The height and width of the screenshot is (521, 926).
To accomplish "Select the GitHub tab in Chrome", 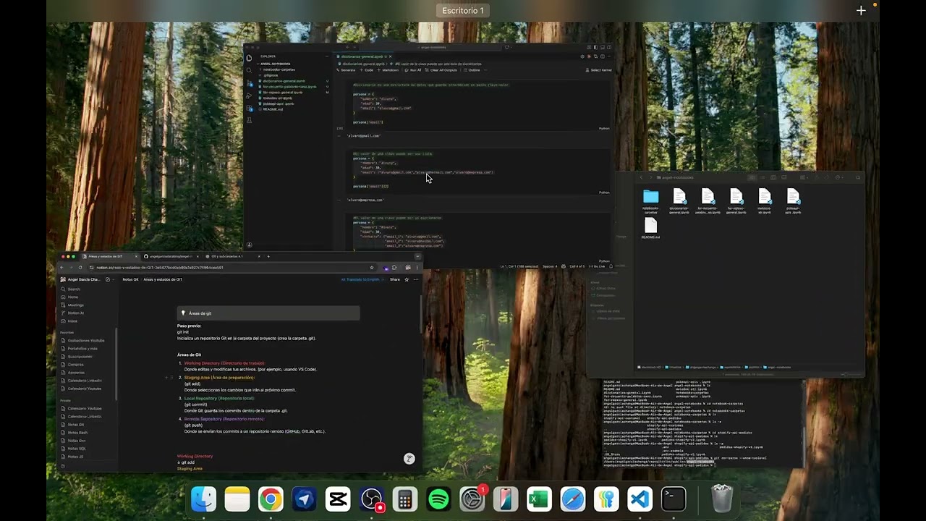I will pyautogui.click(x=171, y=256).
